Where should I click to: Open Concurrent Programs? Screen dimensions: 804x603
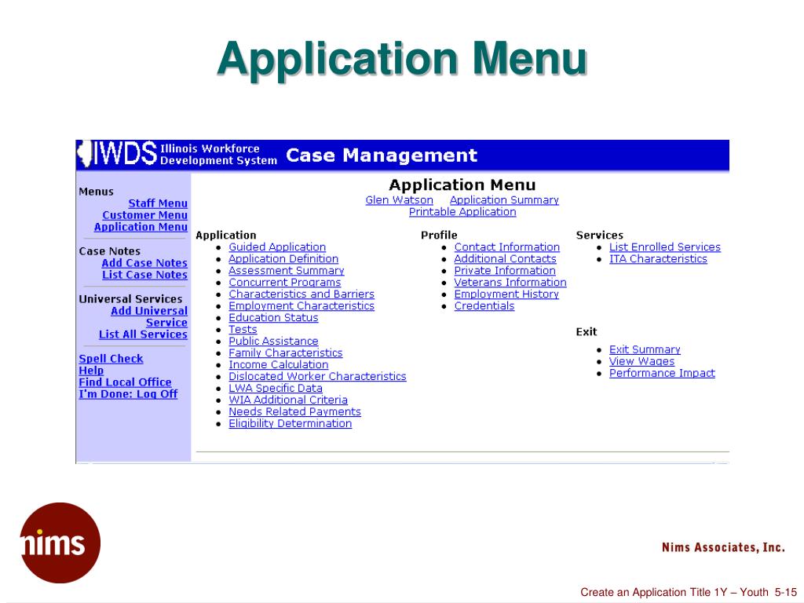(284, 283)
